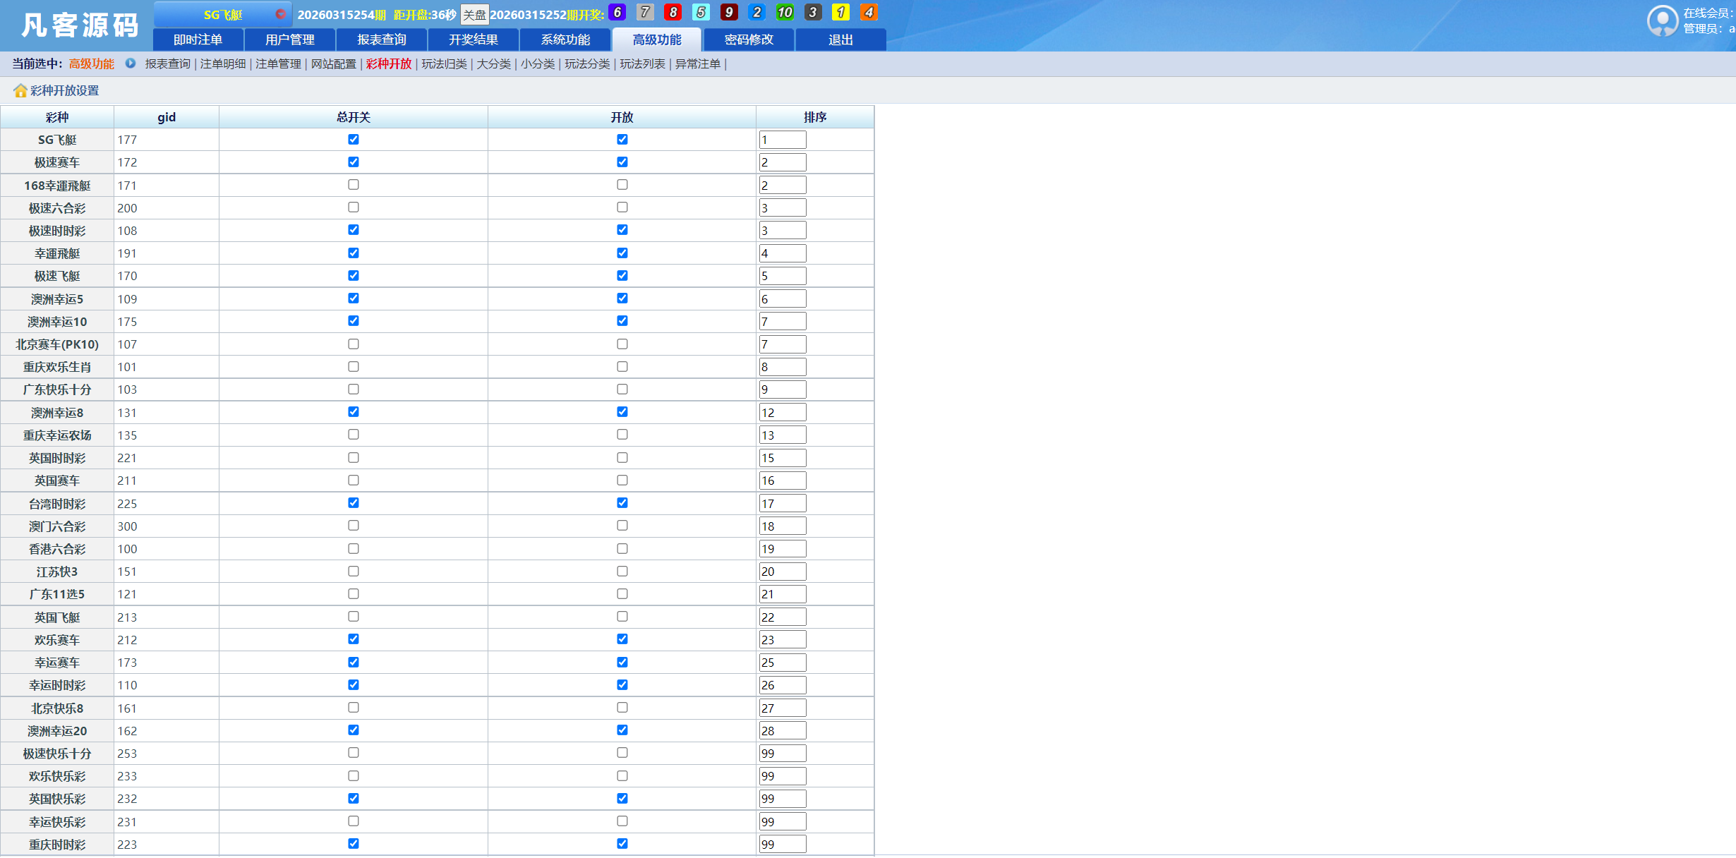Viewport: 1736px width, 858px height.
Task: Click the orange number 4 result ball
Action: (869, 12)
